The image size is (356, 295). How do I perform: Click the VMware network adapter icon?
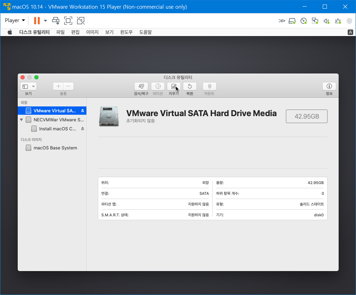tap(315, 21)
